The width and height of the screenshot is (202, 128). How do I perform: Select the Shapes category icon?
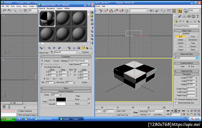tap(180, 22)
